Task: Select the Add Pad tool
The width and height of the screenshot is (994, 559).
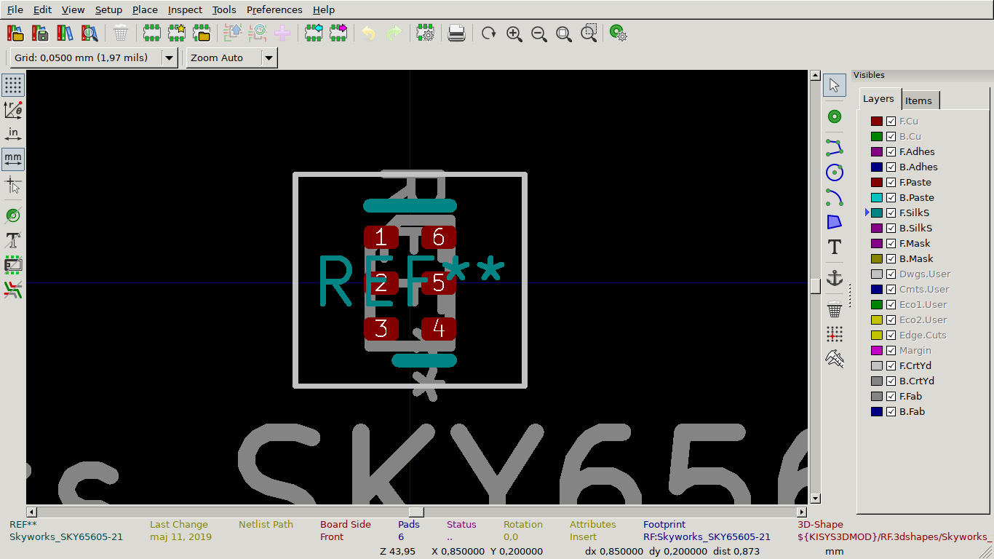Action: [835, 116]
